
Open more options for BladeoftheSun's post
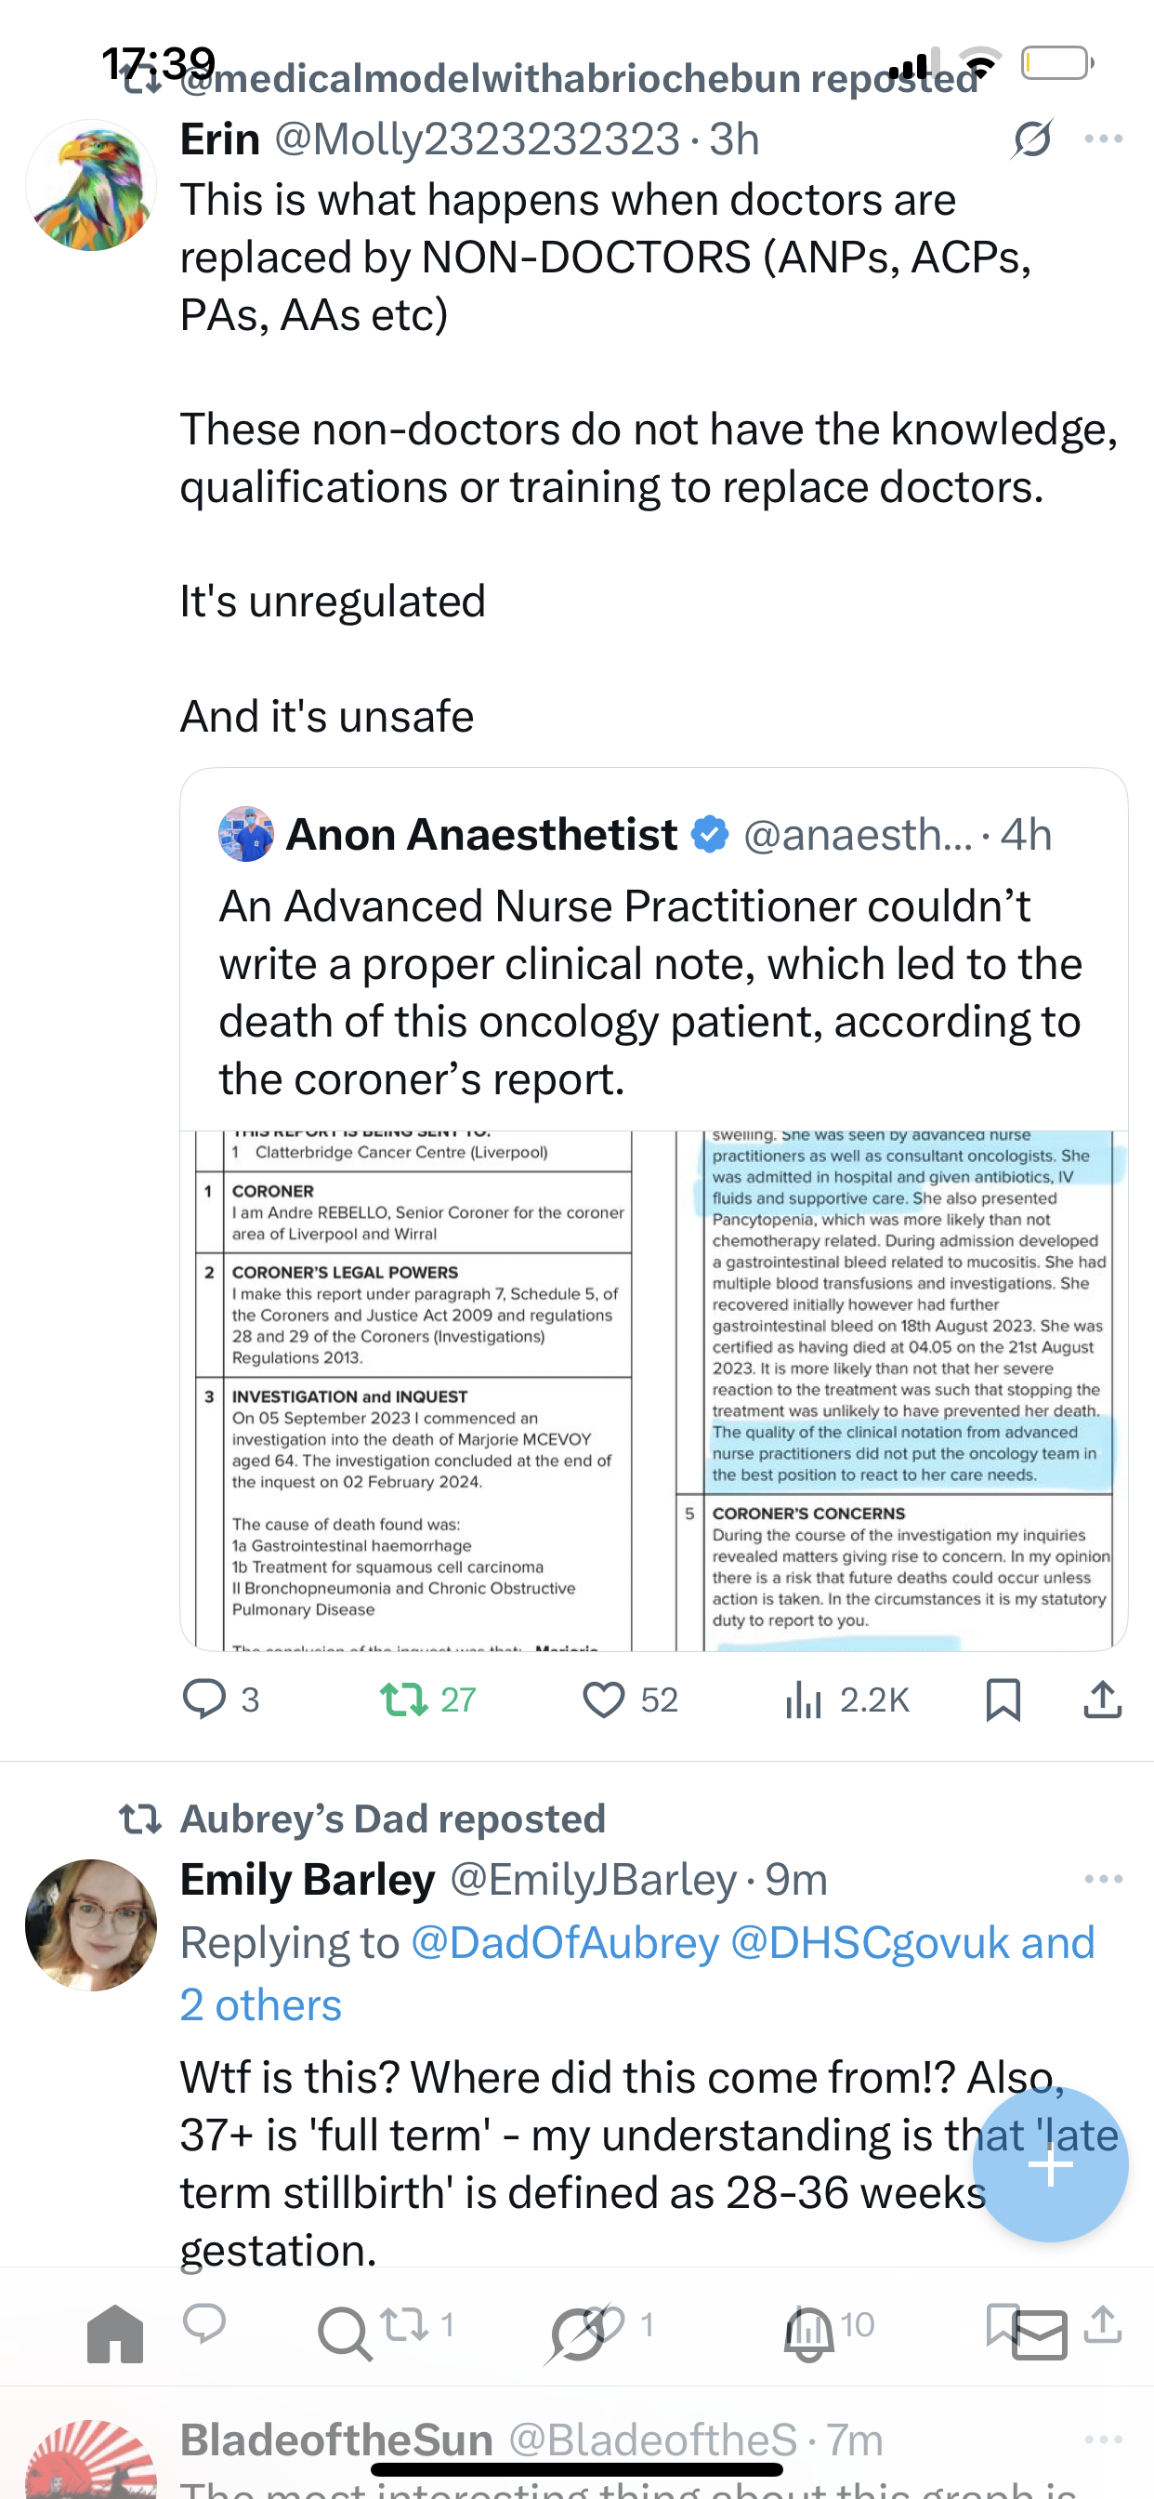1104,2439
